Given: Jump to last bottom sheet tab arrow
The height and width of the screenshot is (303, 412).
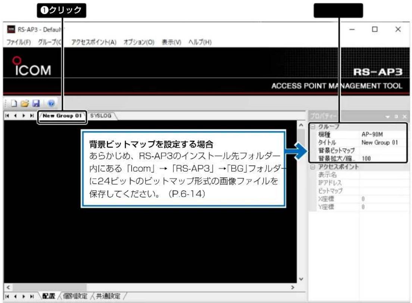Looking at the screenshot, I should tap(32, 296).
